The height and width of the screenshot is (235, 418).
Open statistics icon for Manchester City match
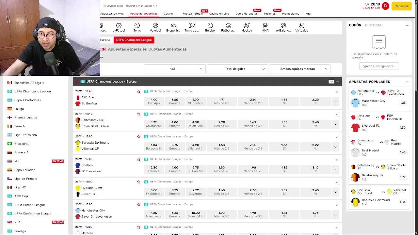[x=338, y=204]
